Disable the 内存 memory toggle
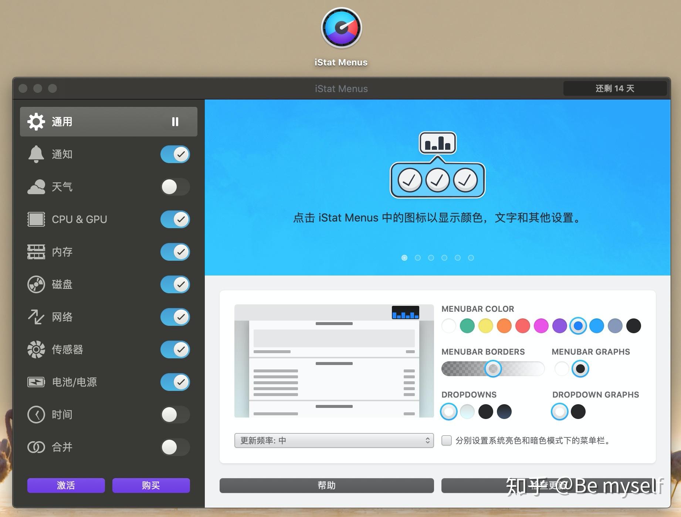This screenshot has height=517, width=681. point(175,252)
